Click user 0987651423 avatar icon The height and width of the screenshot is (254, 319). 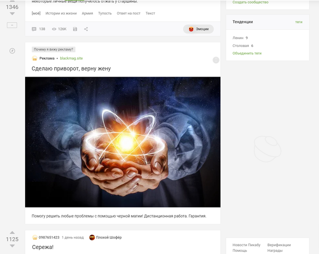coord(35,237)
